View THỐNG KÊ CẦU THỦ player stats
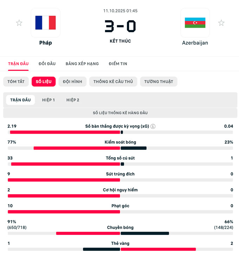This screenshot has width=239, height=256. [x=113, y=81]
